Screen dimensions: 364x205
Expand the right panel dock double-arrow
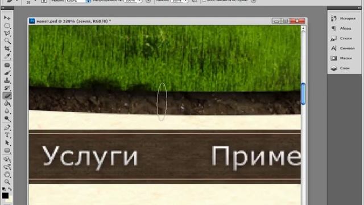[359, 8]
